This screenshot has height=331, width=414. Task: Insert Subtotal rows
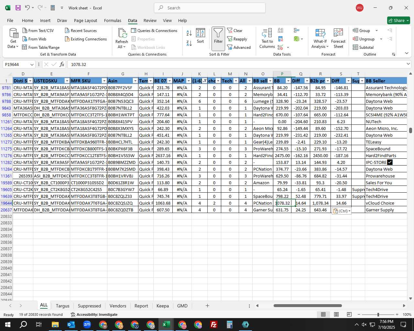(x=363, y=47)
